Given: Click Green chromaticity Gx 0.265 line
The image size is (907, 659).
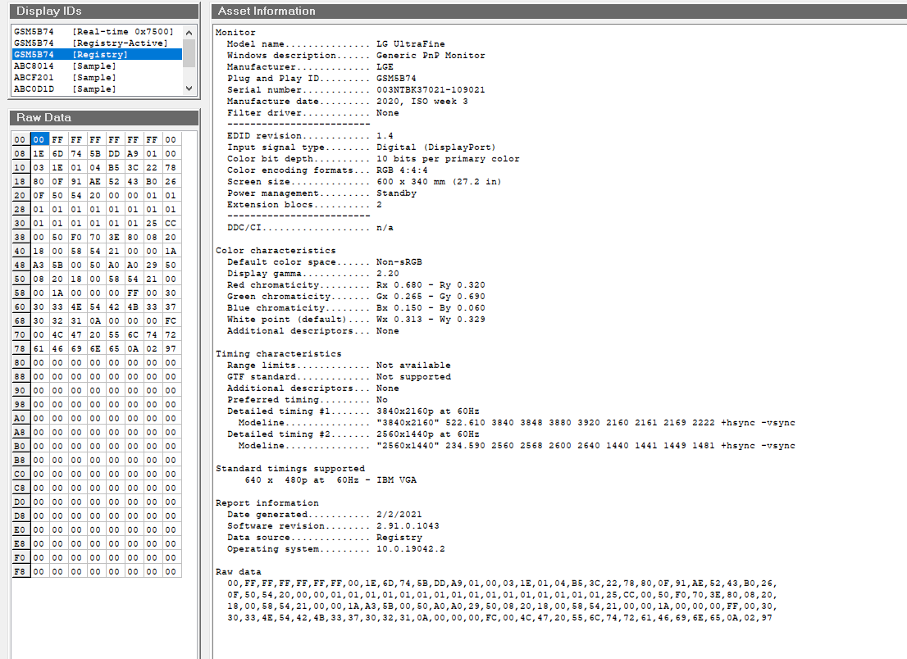Looking at the screenshot, I should coord(431,297).
